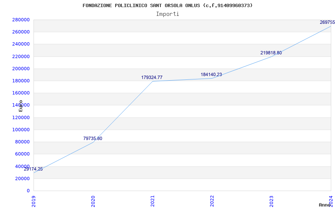
Task: Click the 'Euro' y-axis title
Action: pyautogui.click(x=21, y=106)
